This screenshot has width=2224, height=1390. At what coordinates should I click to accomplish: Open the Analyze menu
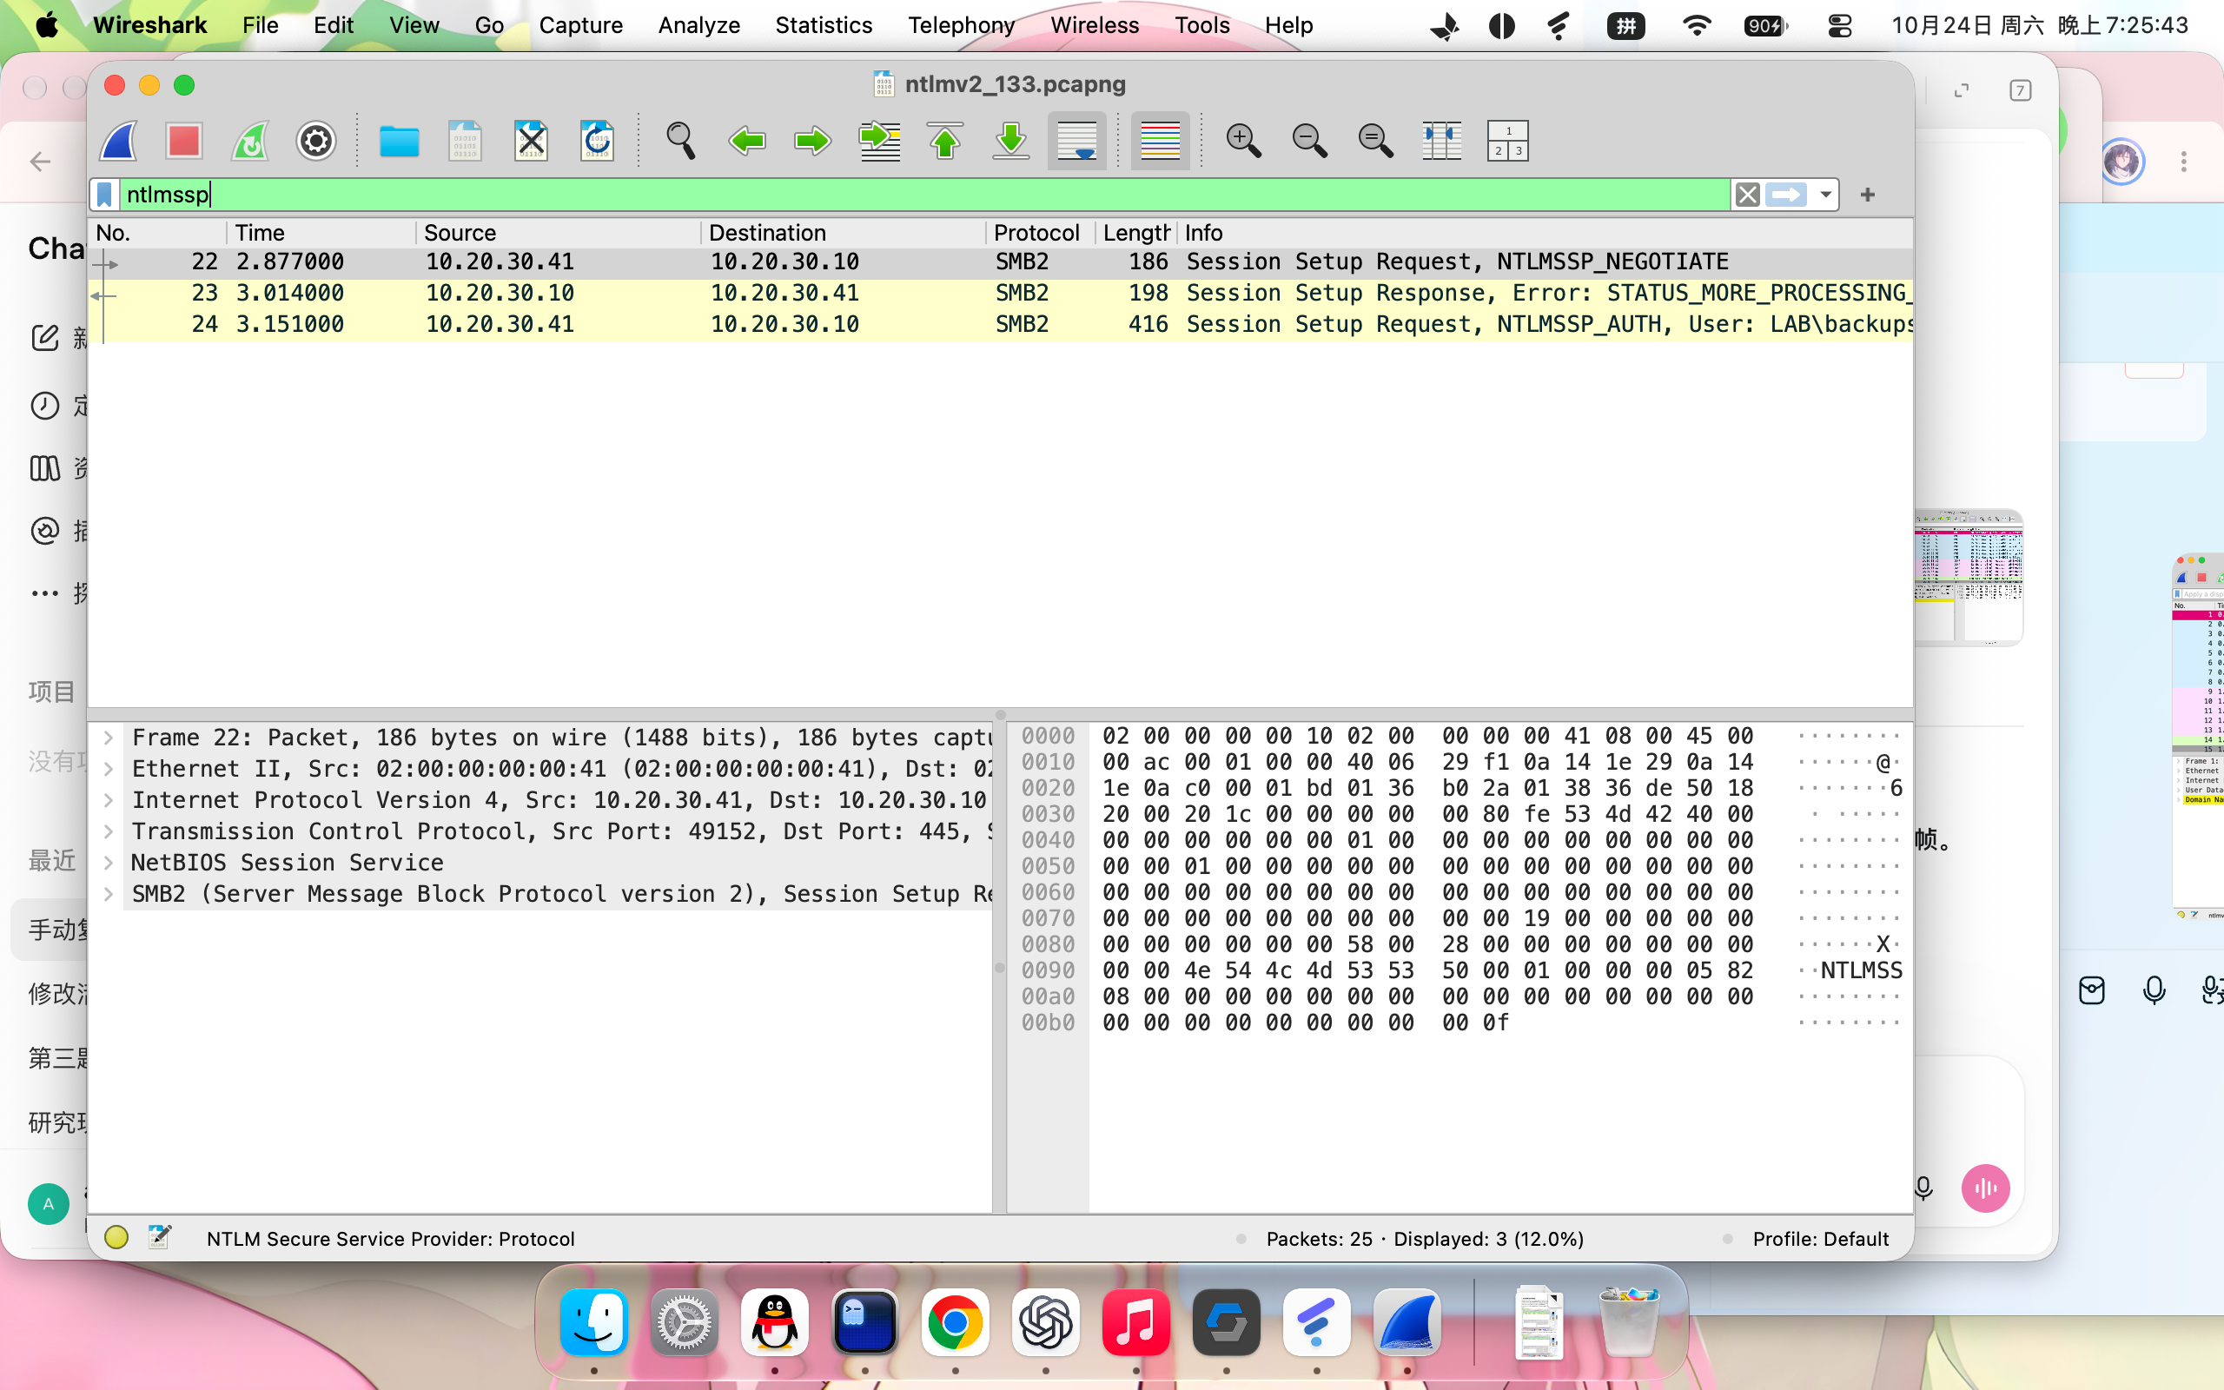click(698, 25)
